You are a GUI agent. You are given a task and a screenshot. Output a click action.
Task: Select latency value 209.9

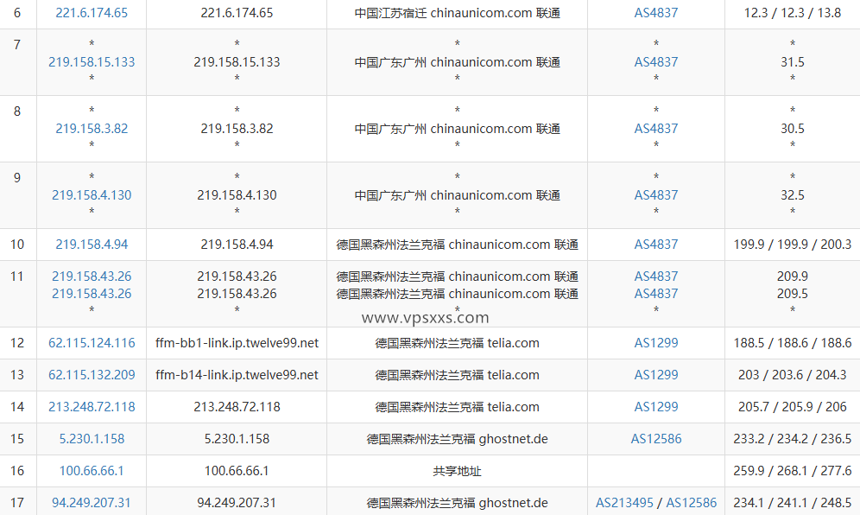tap(793, 277)
